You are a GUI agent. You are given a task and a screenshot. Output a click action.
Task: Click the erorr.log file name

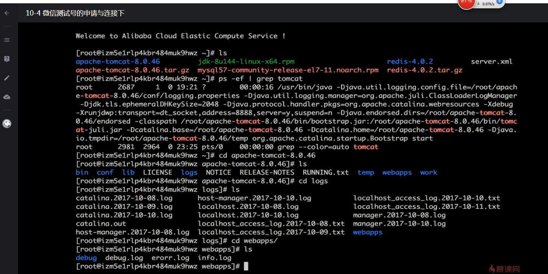tap(170, 258)
